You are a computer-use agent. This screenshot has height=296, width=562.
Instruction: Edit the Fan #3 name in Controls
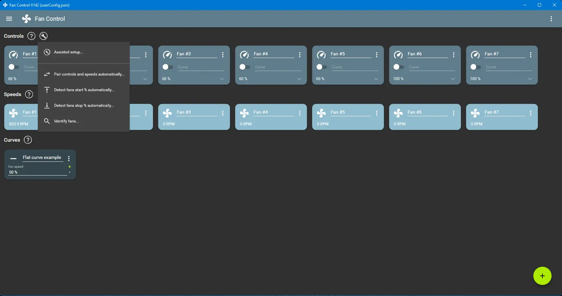pyautogui.click(x=197, y=54)
